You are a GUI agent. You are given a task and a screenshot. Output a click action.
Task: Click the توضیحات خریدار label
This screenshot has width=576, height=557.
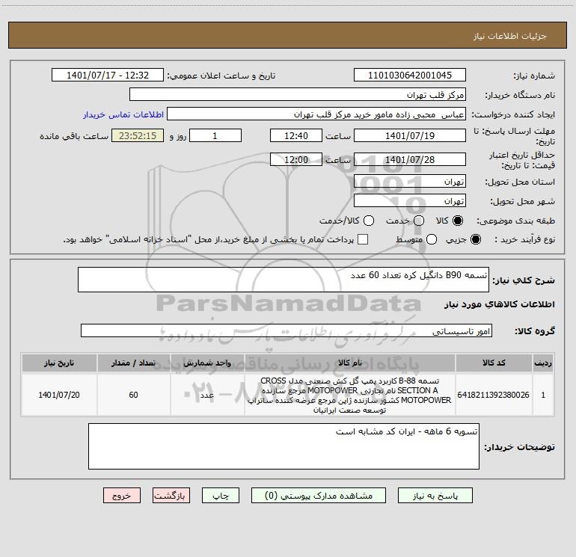pos(519,447)
